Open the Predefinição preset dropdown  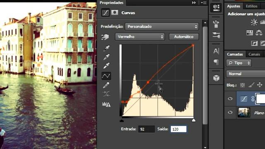point(162,26)
